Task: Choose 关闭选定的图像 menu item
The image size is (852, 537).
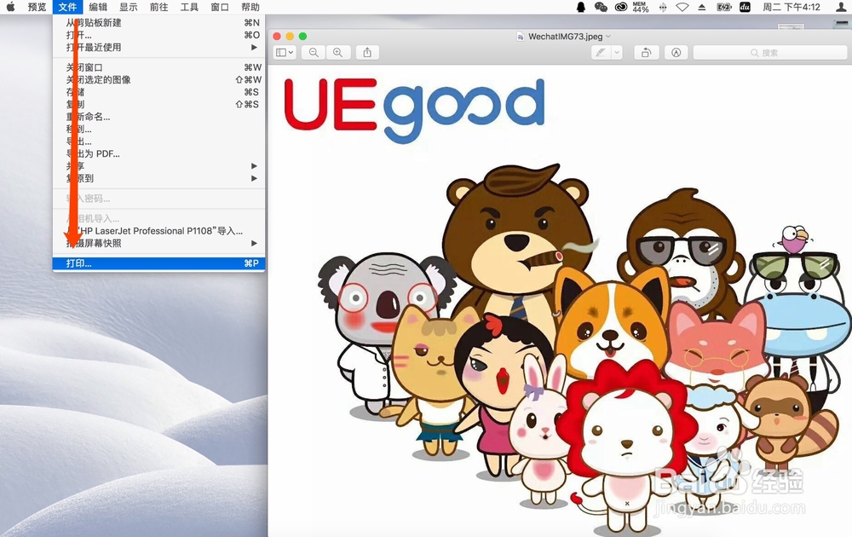Action: pos(158,79)
